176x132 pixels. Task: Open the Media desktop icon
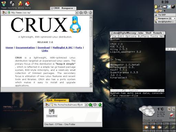pos(21,5)
